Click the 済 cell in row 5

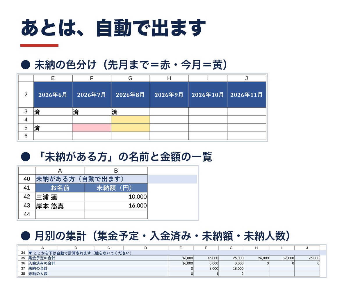[x=53, y=128]
